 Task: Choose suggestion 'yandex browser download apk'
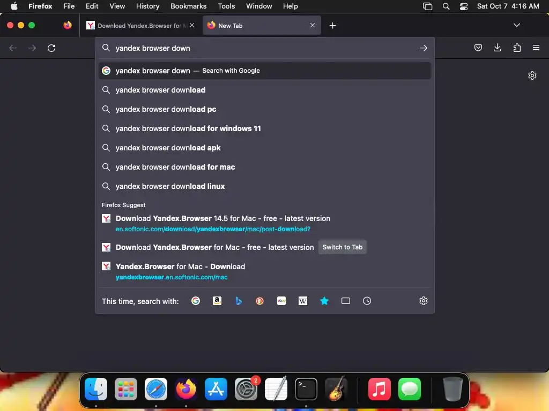pyautogui.click(x=265, y=148)
